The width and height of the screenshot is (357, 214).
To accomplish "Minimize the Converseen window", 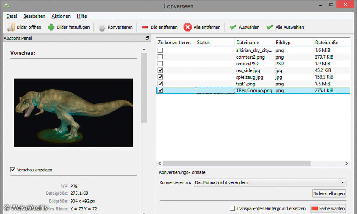I will [321, 6].
